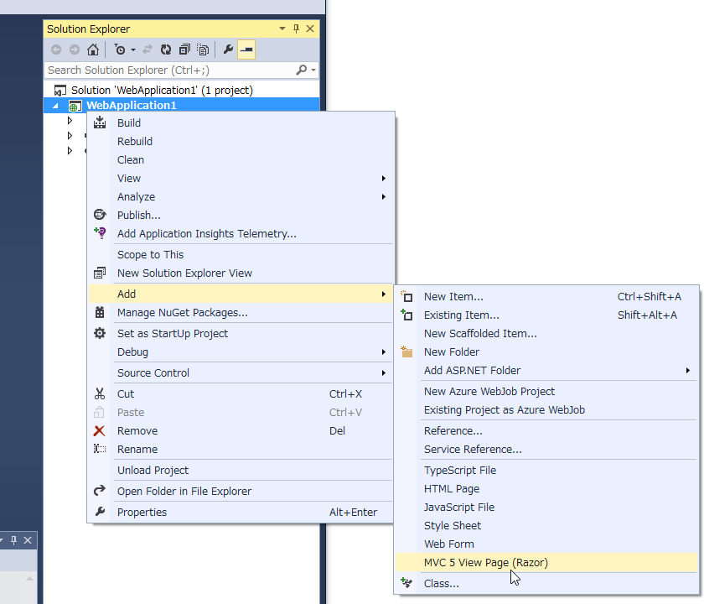Open the Debug submenu
The width and height of the screenshot is (704, 604).
[241, 351]
